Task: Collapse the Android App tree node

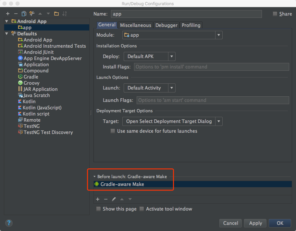Action: [7, 21]
